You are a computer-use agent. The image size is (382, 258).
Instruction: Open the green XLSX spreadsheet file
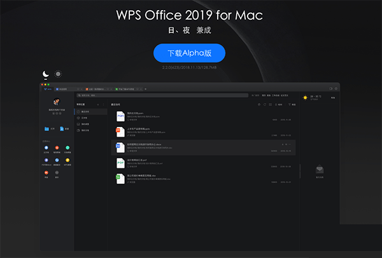click(120, 179)
